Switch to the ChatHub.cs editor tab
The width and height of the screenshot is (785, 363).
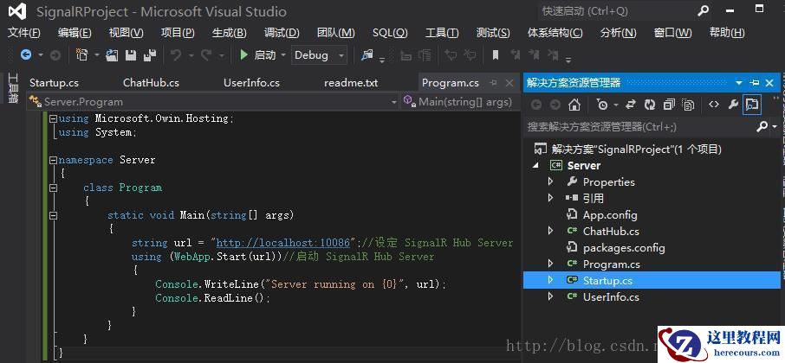click(151, 83)
